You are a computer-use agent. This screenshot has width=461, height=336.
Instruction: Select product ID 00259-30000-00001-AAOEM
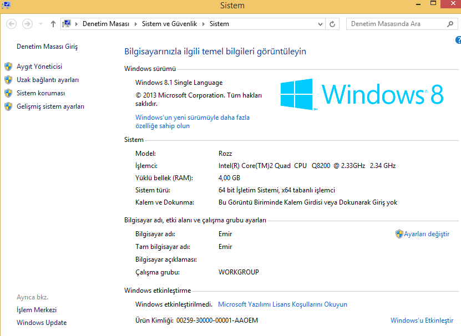(x=217, y=320)
